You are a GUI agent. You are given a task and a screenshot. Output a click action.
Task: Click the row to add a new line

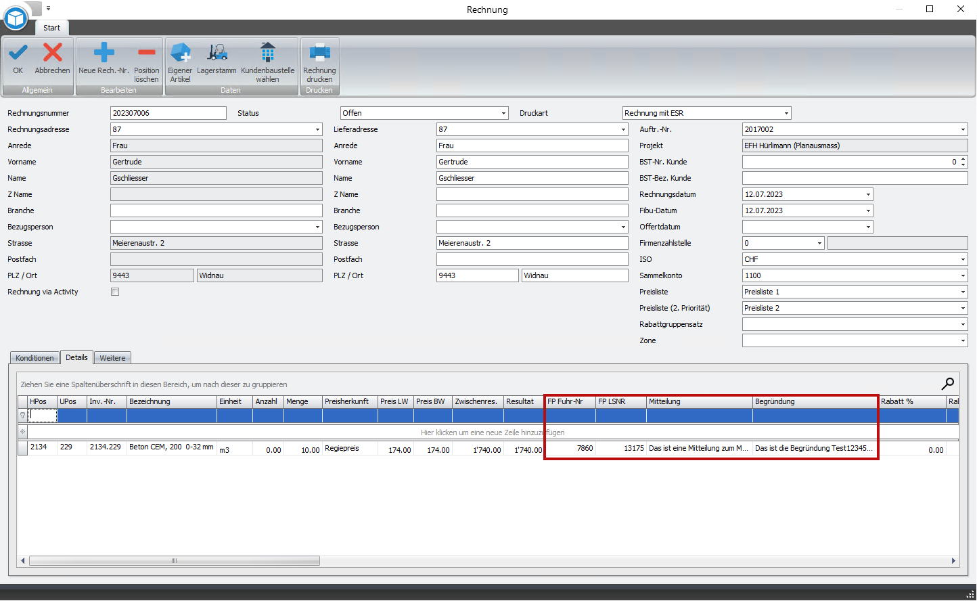[492, 432]
